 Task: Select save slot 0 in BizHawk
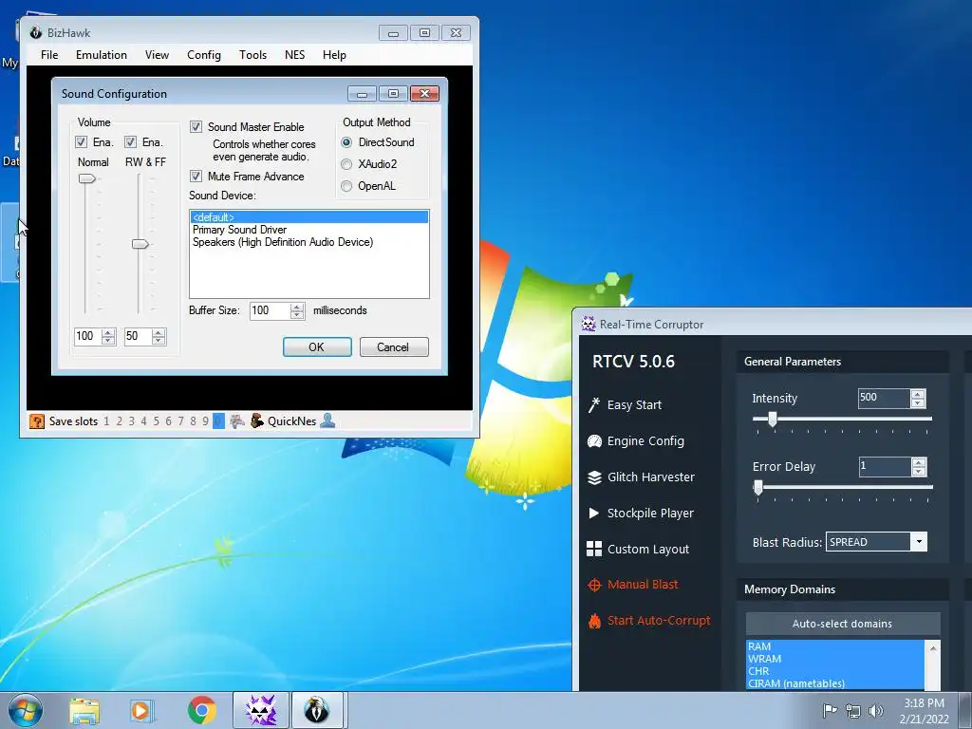pos(218,421)
